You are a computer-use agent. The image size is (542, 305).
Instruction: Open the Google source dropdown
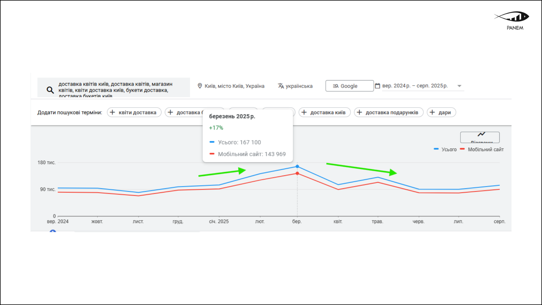click(349, 86)
